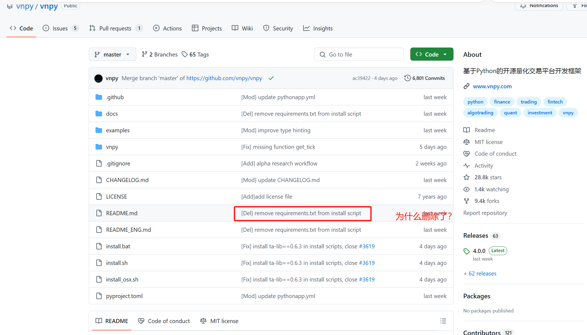Screen dimensions: 587x335
Task: Click the LICENSE file icon
Action: coord(99,196)
